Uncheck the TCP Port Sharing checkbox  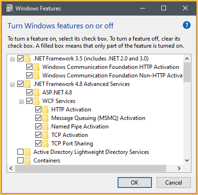click(x=38, y=144)
